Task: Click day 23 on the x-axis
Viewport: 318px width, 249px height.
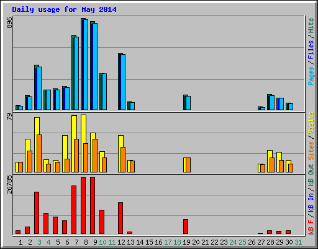Action: (x=224, y=242)
